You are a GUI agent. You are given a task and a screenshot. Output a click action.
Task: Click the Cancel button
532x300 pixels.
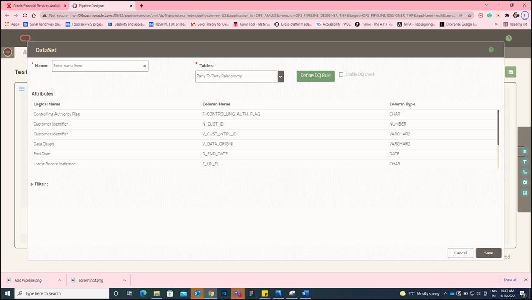click(460, 253)
